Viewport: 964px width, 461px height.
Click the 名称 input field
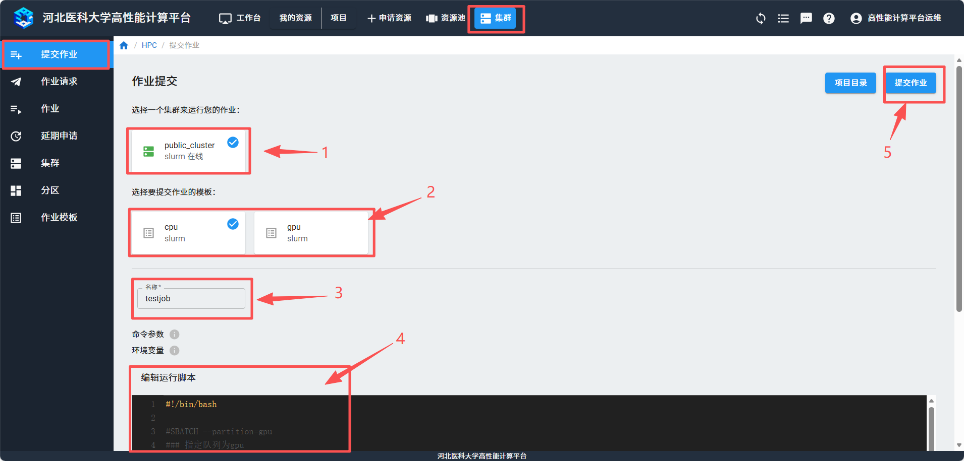[191, 299]
